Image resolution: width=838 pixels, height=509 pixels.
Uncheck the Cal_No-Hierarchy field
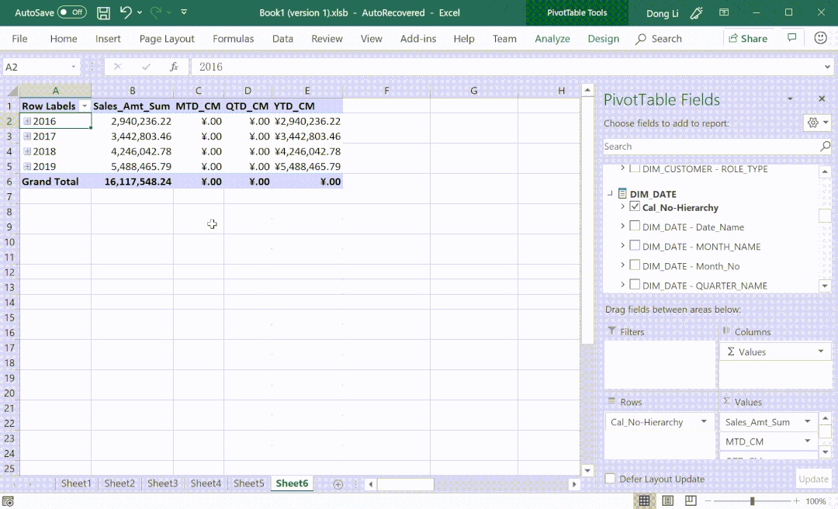pyautogui.click(x=635, y=207)
